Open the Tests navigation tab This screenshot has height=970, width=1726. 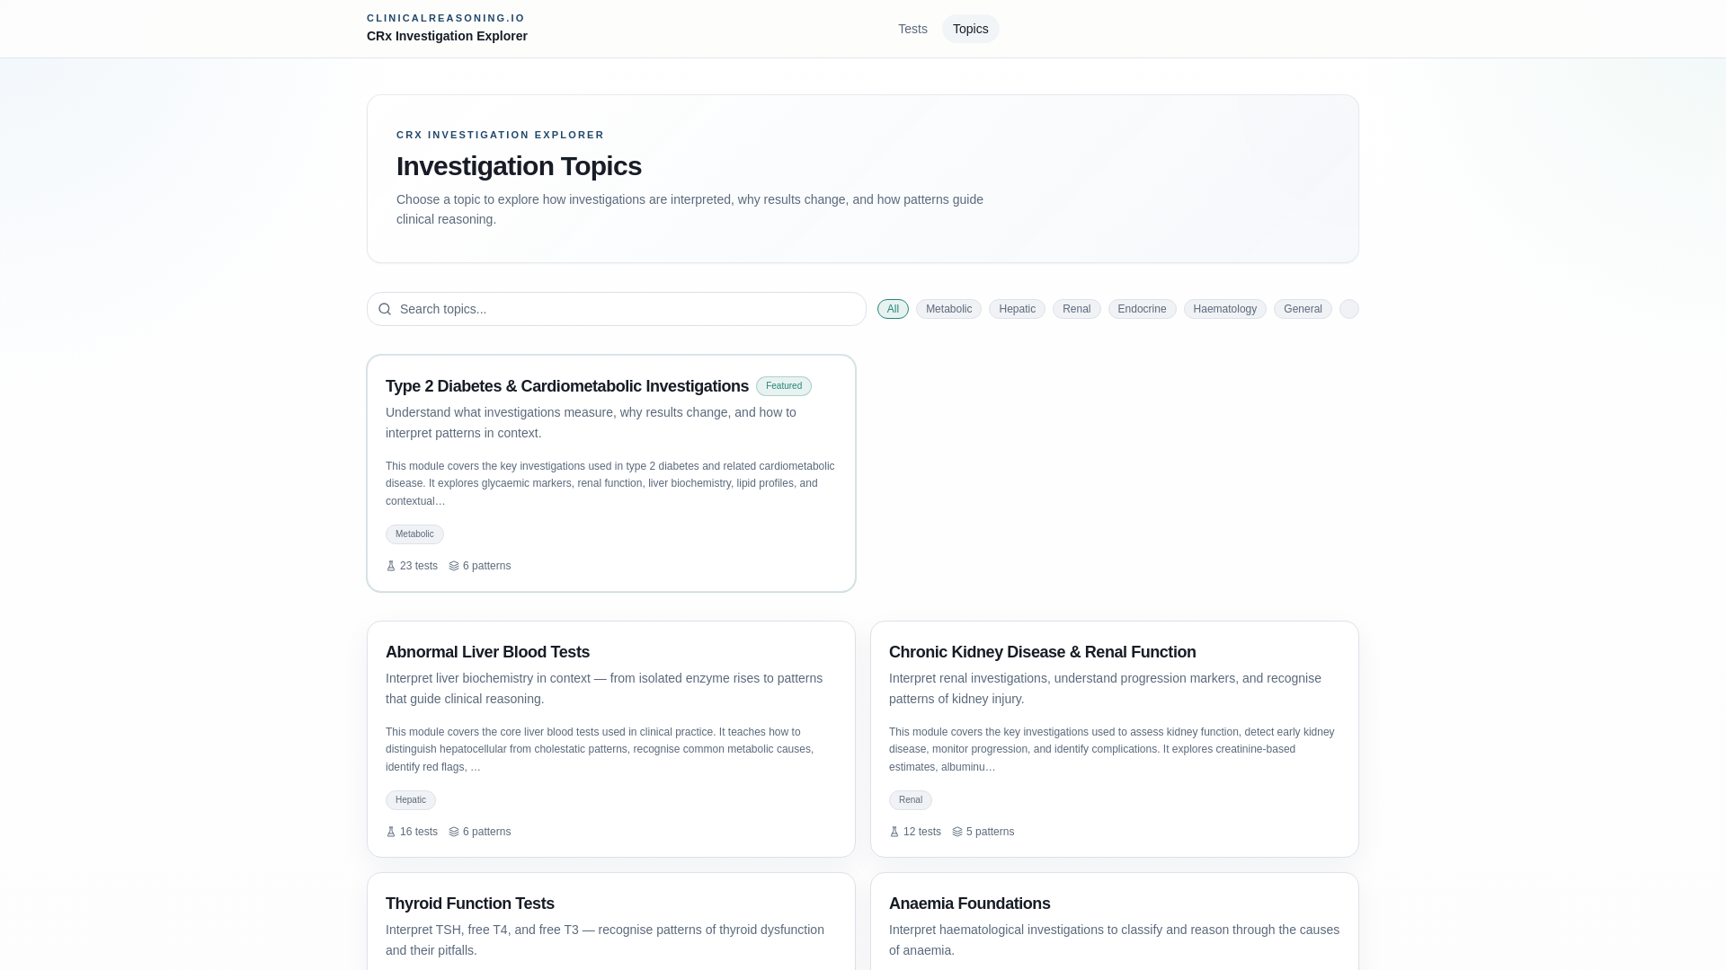point(912,29)
